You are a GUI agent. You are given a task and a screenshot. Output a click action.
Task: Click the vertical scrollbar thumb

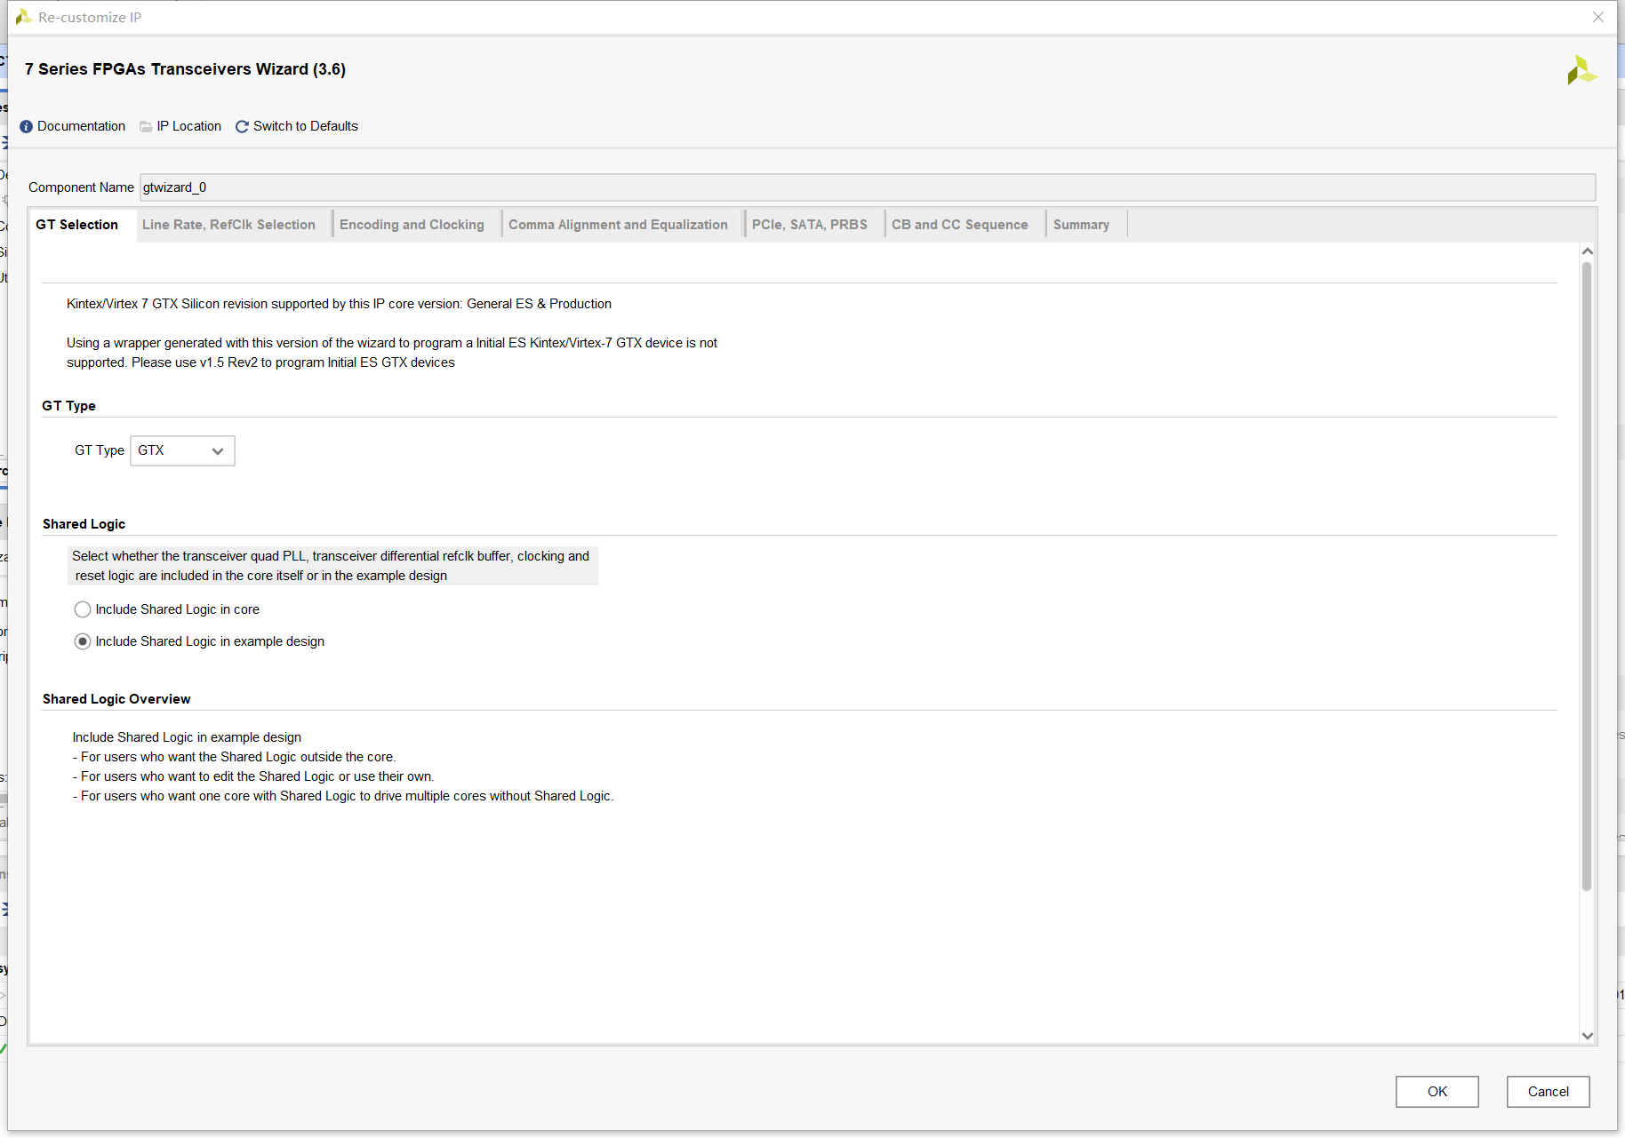point(1587,577)
